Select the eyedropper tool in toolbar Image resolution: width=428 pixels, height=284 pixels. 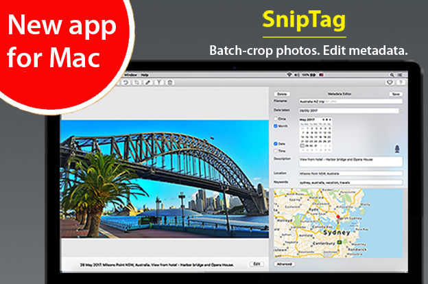[147, 82]
